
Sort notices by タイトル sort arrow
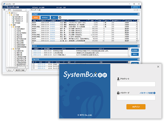(x=75, y=49)
